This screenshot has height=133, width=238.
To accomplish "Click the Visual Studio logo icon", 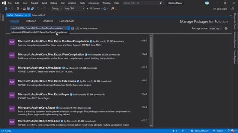I will pos(4,3).
